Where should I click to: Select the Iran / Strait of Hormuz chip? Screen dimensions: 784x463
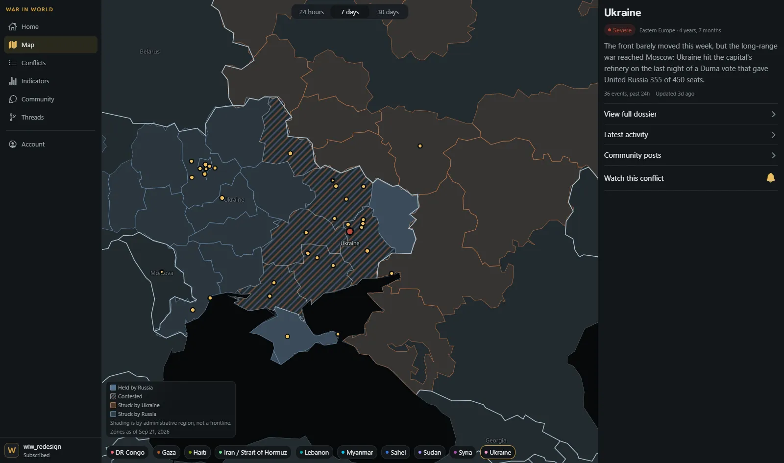coord(253,452)
